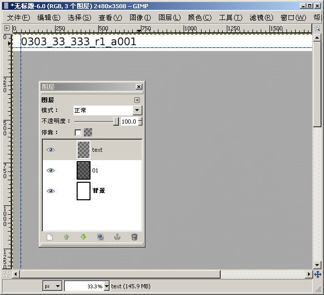Click the opacity slider handle
The image size is (324, 295).
pos(116,122)
